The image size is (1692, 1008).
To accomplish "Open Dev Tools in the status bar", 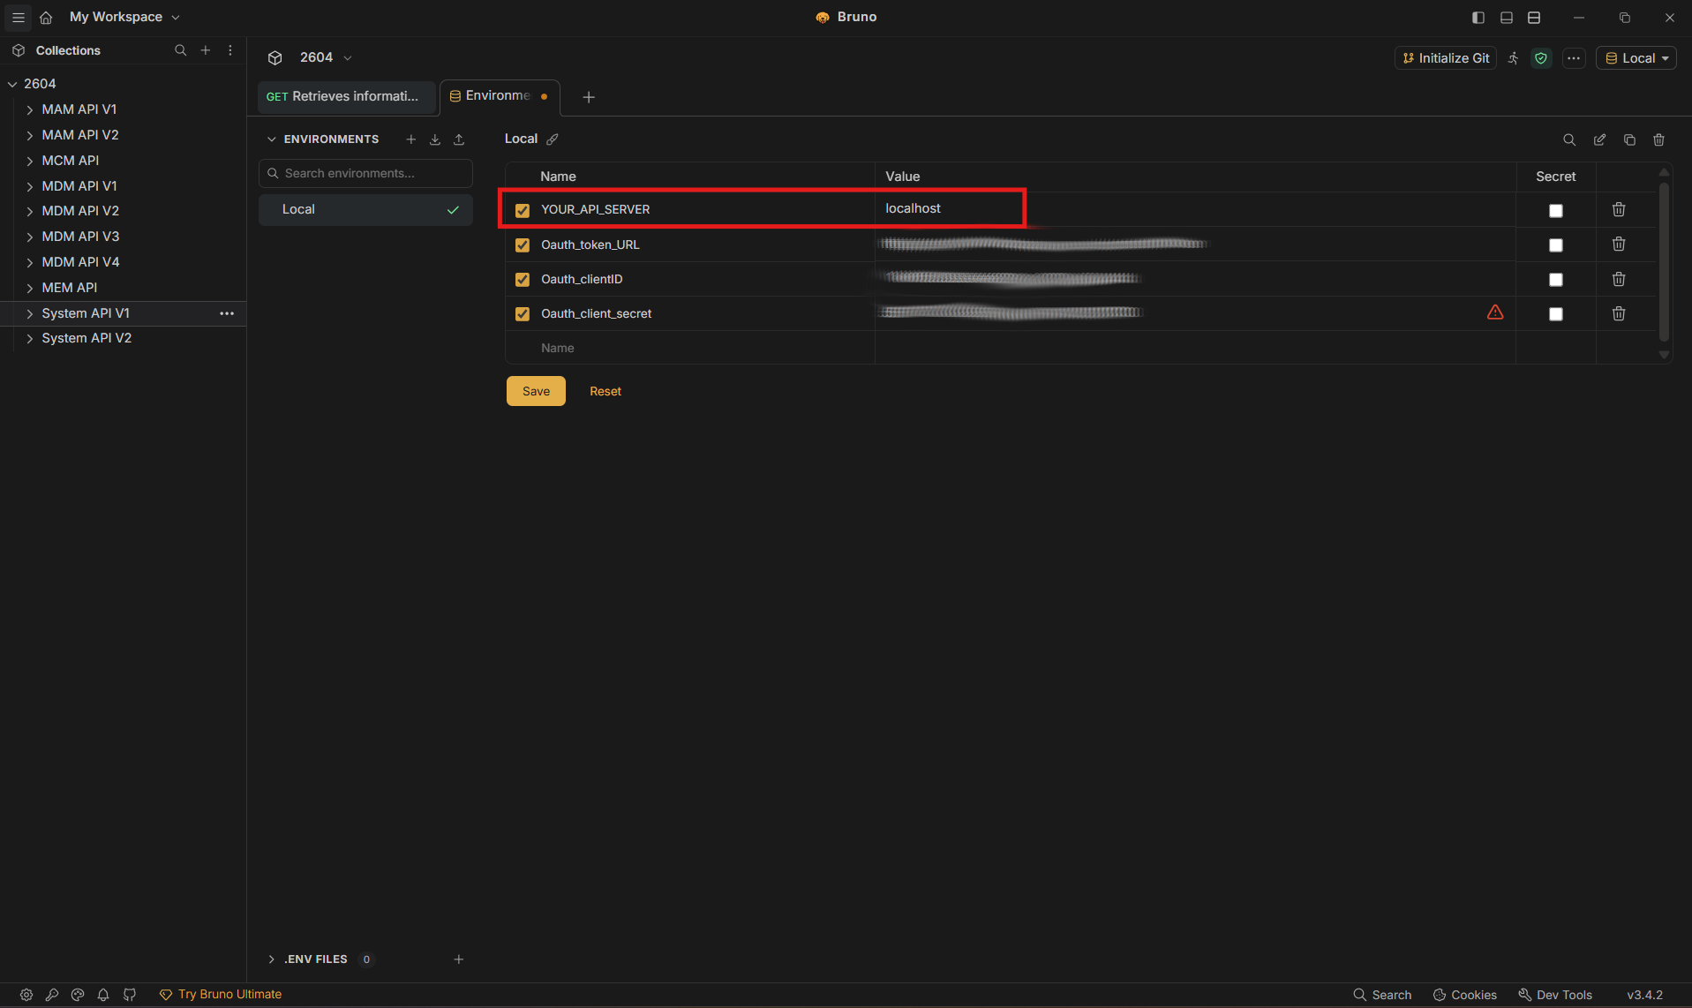I will (1555, 995).
